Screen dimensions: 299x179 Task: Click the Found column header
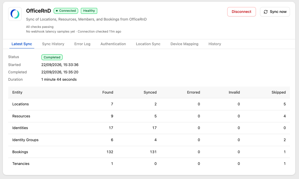(107, 92)
